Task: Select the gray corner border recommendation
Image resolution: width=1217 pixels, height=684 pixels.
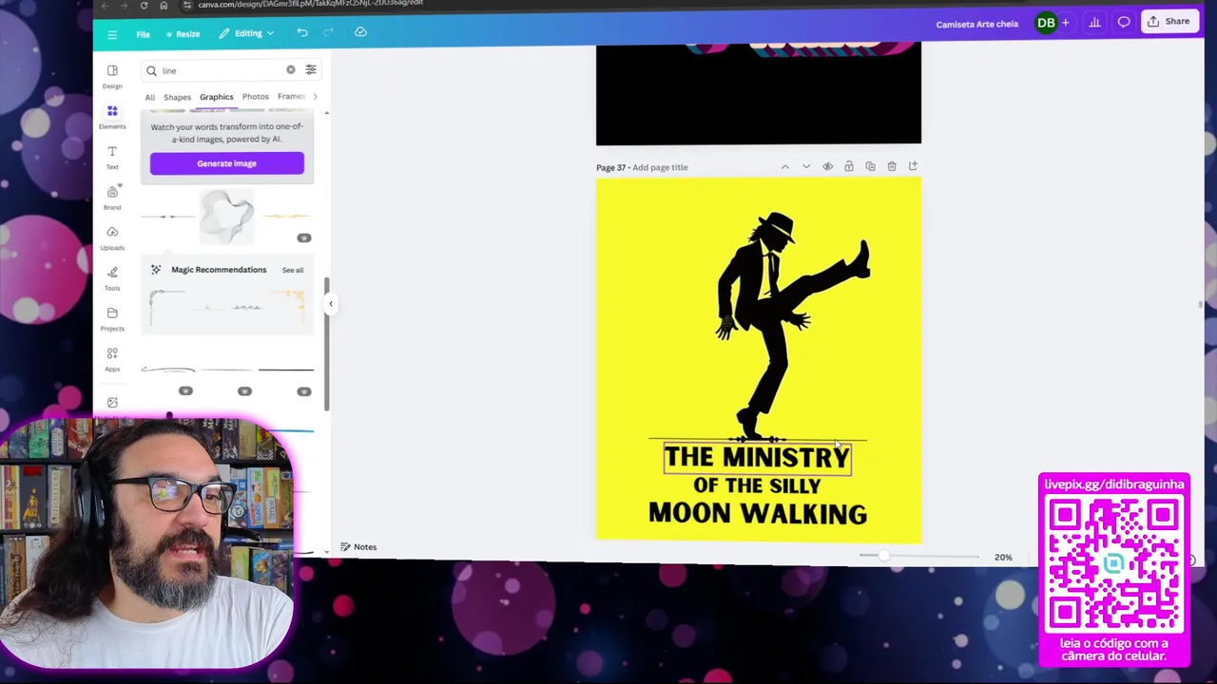Action: (x=166, y=307)
